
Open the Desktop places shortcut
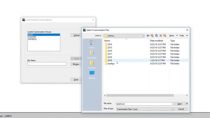pyautogui.click(x=92, y=75)
